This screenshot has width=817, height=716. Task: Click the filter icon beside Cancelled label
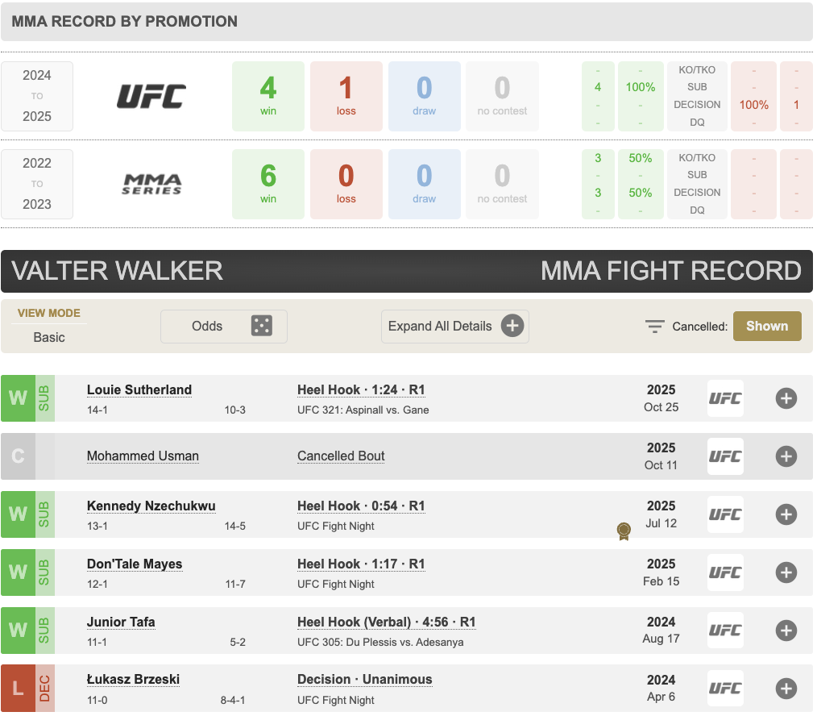point(655,327)
